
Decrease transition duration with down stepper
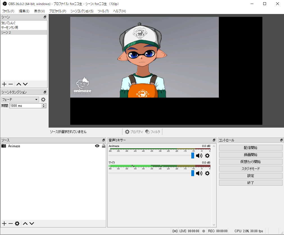[x=44, y=107]
